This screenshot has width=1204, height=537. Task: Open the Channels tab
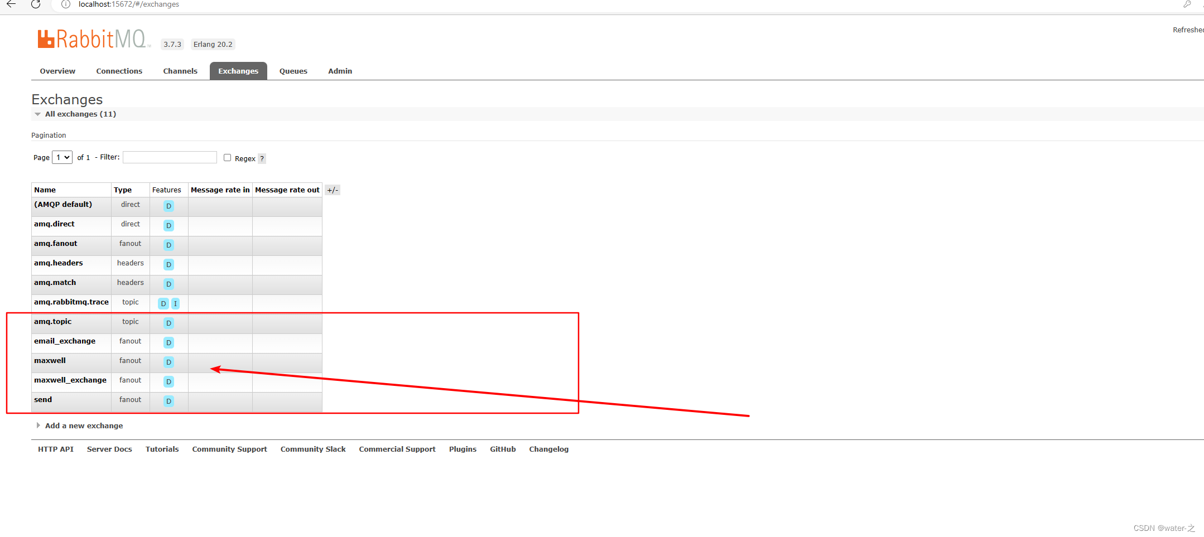point(180,71)
